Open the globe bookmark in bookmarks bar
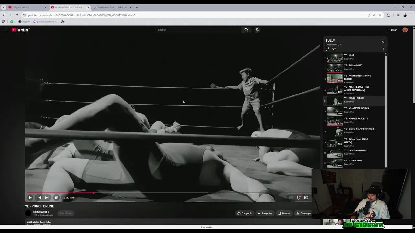The width and height of the screenshot is (415, 233). [62, 22]
